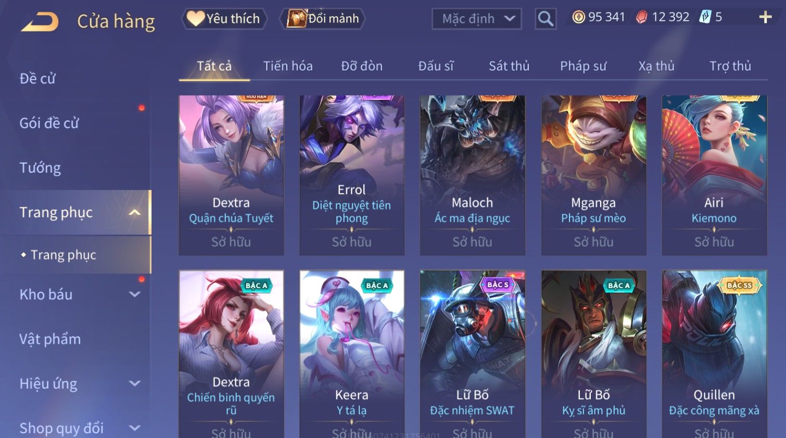The image size is (786, 438).
Task: Select the Airi Kiemono skin card
Action: 714,175
